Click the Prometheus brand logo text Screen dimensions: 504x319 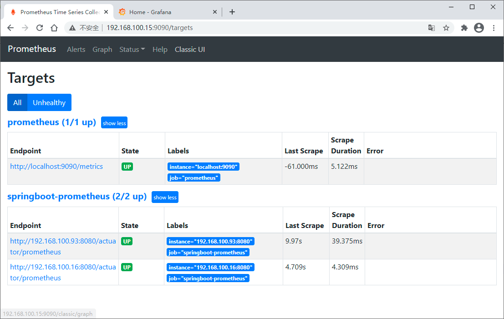tap(32, 49)
